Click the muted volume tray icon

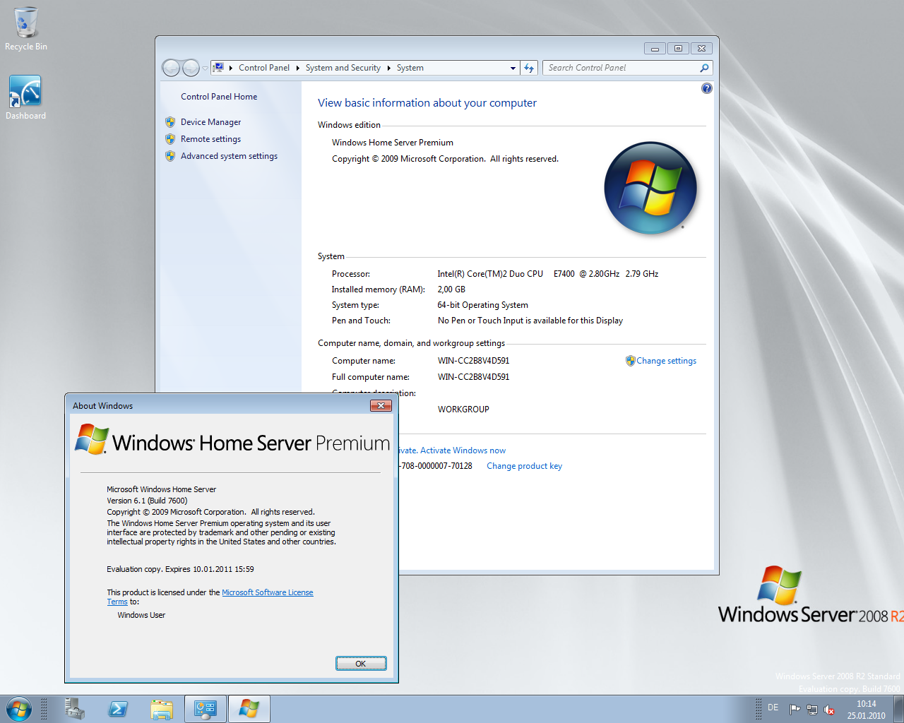(829, 710)
